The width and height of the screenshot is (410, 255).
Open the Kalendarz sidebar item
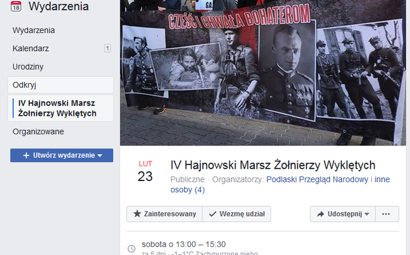click(31, 49)
